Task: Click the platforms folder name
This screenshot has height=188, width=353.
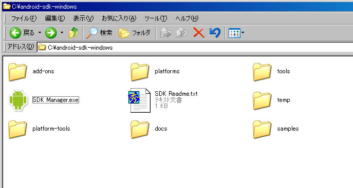Action: [167, 71]
